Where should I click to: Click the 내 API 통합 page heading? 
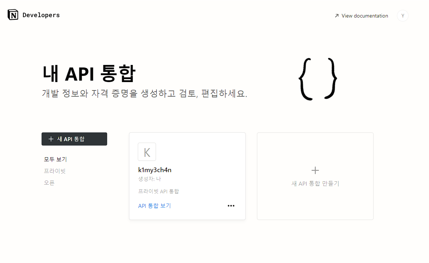click(89, 73)
